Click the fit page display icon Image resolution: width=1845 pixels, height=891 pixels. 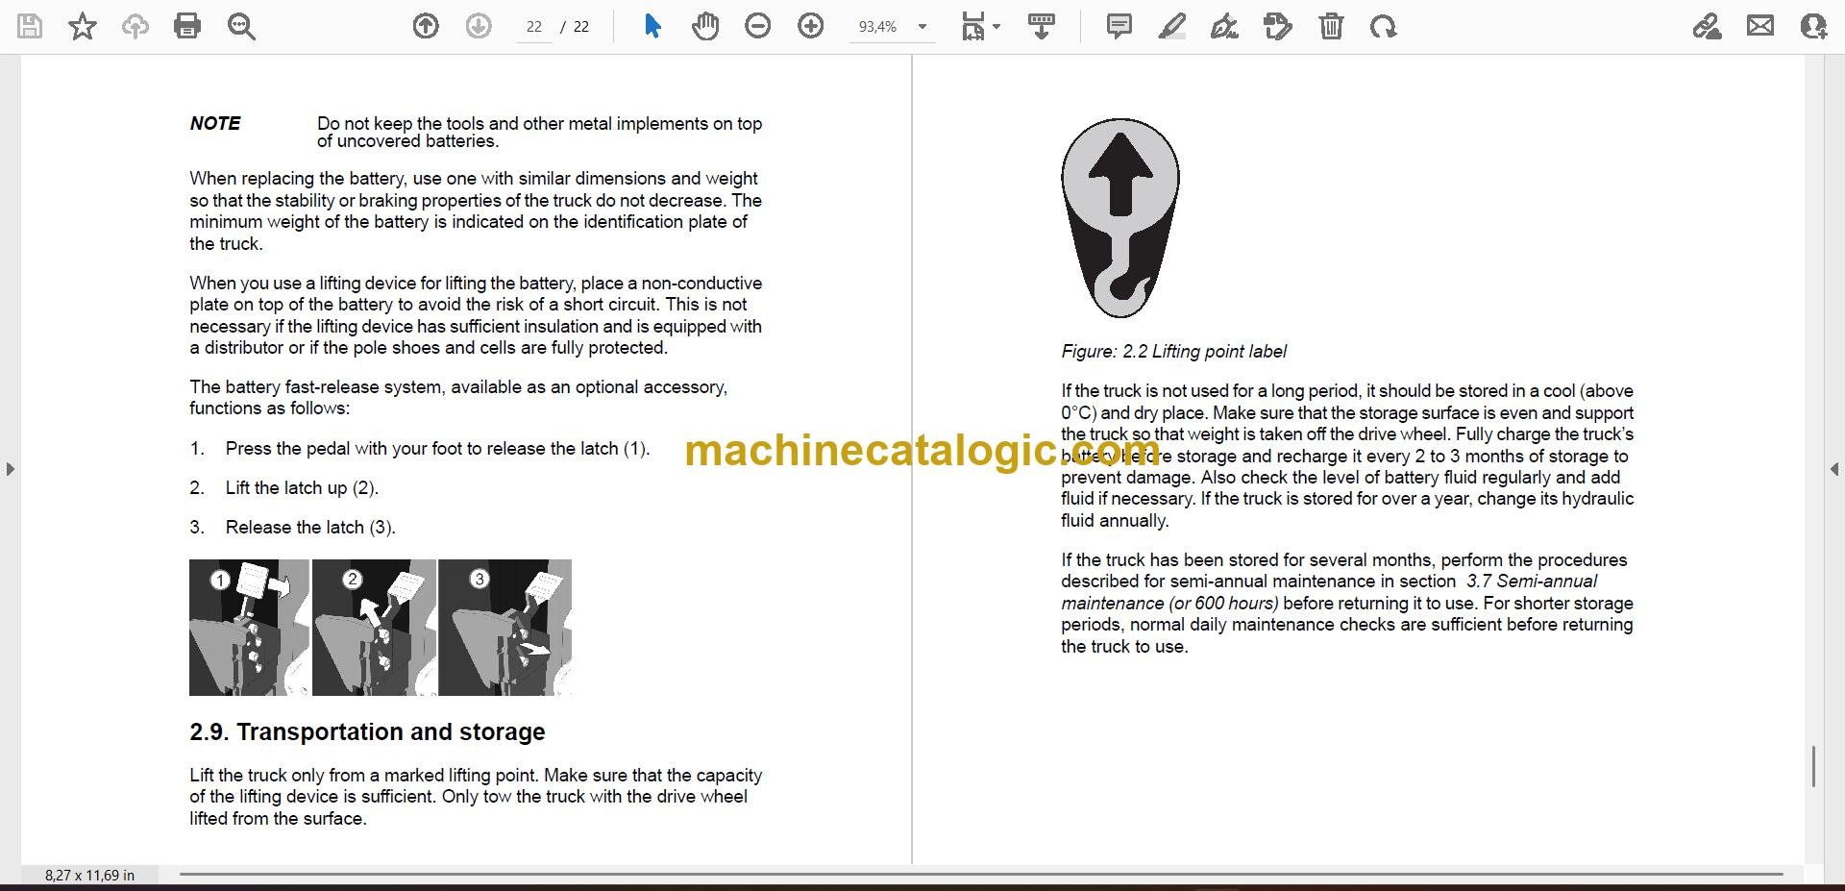click(973, 27)
